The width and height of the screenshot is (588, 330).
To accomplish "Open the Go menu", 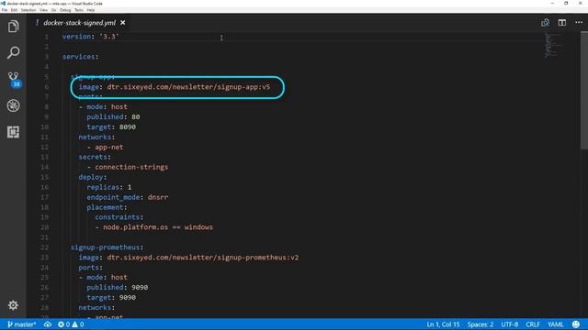I will tap(53, 10).
